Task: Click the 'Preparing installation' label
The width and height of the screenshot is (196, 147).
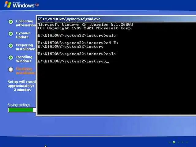Action: pos(26,47)
